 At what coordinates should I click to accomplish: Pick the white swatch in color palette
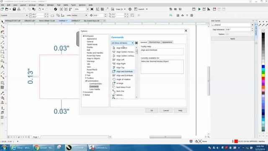[263, 64]
